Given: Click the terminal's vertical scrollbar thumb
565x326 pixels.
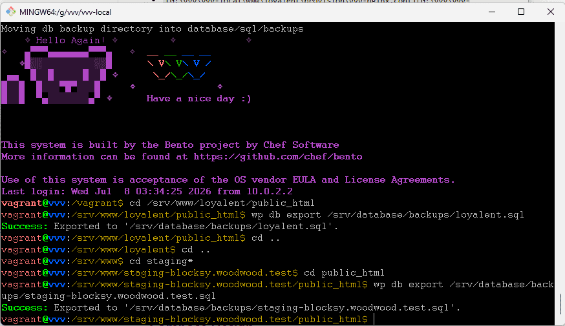Looking at the screenshot, I should pyautogui.click(x=560, y=304).
